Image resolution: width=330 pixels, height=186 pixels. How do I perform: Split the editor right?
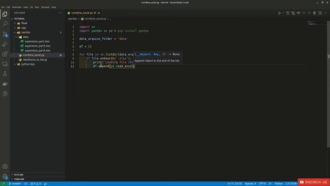point(320,13)
